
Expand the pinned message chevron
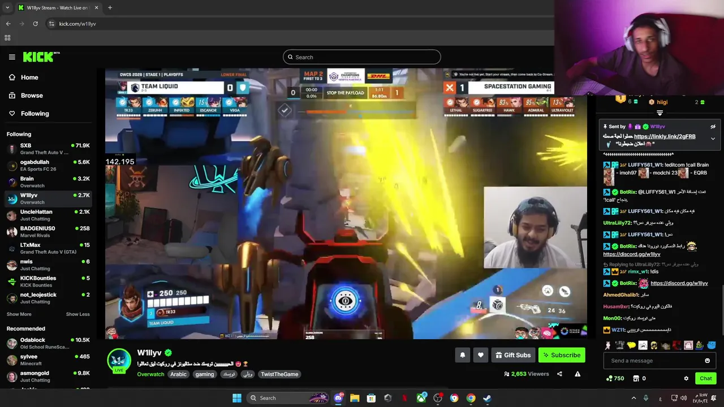(713, 138)
